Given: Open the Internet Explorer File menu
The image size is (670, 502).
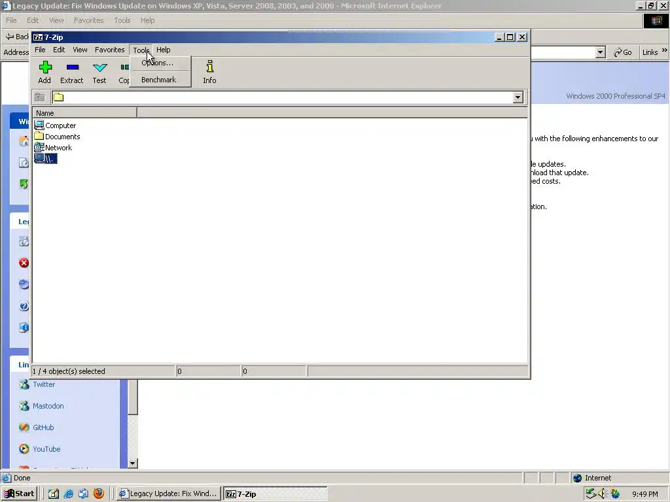Looking at the screenshot, I should pos(11,20).
